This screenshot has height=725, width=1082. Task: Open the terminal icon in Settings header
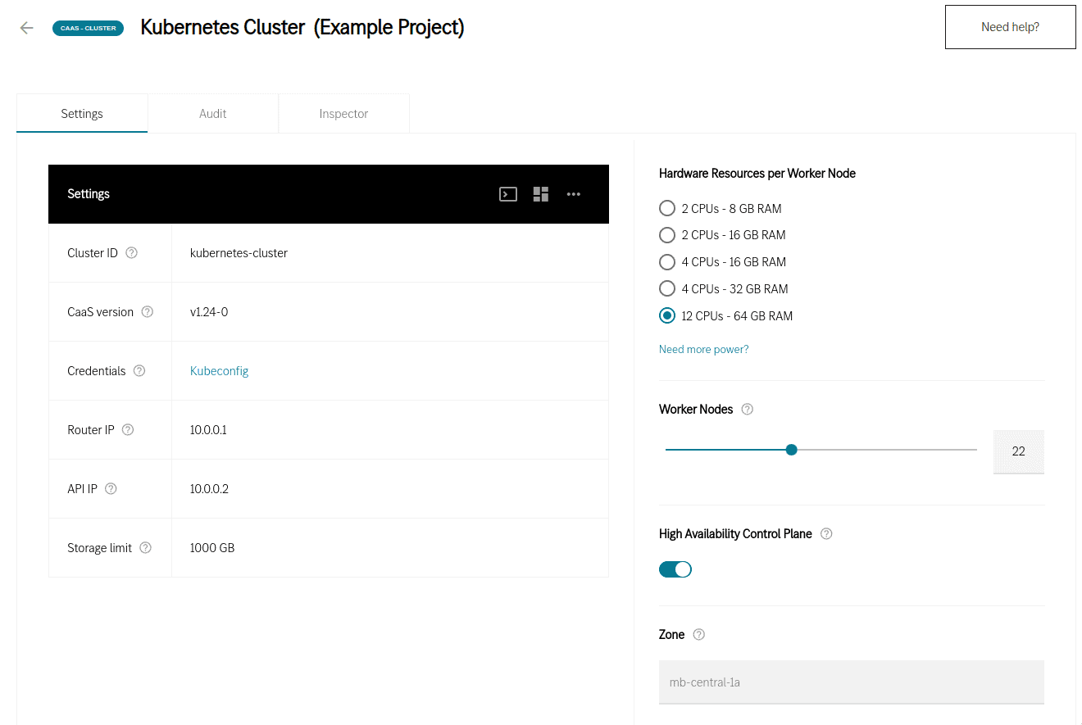coord(507,194)
